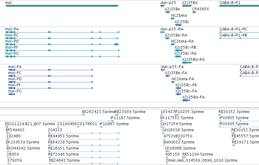This screenshot has height=165, width=259.
Task: Click the ESG0112d.B21_B07.3prime EST
Action: [7, 127]
